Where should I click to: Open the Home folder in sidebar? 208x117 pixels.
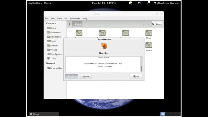click(52, 28)
